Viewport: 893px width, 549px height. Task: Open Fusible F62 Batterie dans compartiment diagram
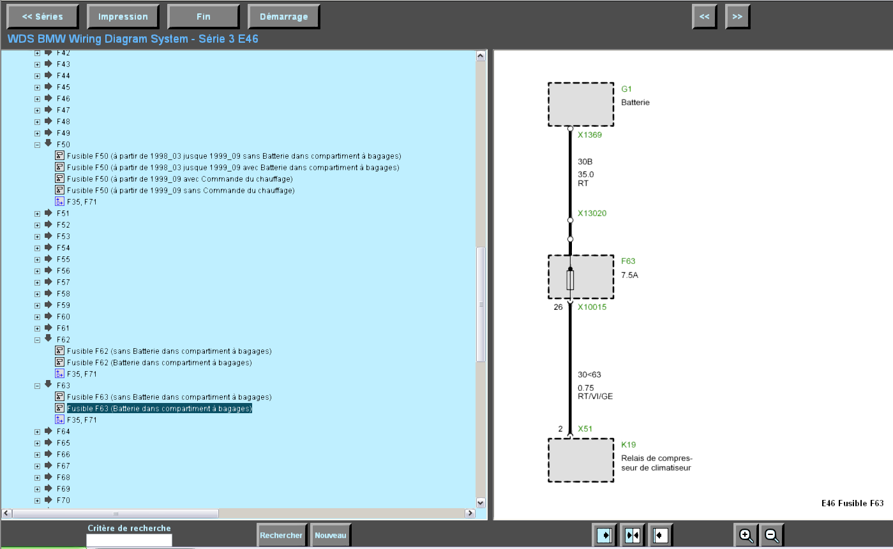(x=159, y=363)
